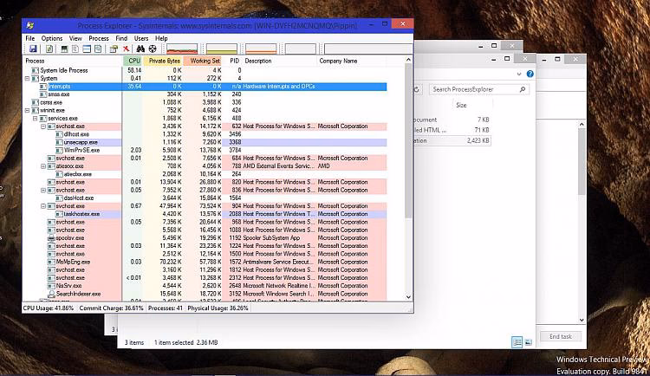Collapse svchost.exe node with PID 632
Viewport: 650px width, 376px height.
point(43,126)
